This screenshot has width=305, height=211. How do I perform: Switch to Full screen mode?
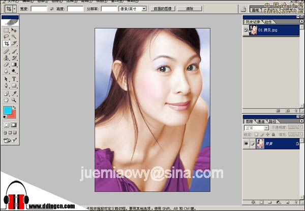(15, 133)
